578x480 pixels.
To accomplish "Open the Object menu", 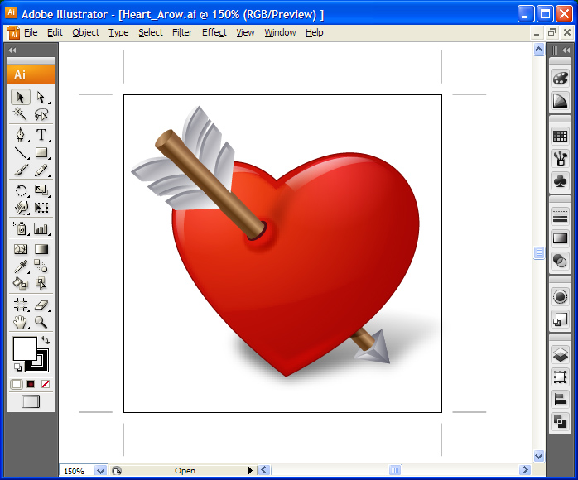I will [85, 32].
